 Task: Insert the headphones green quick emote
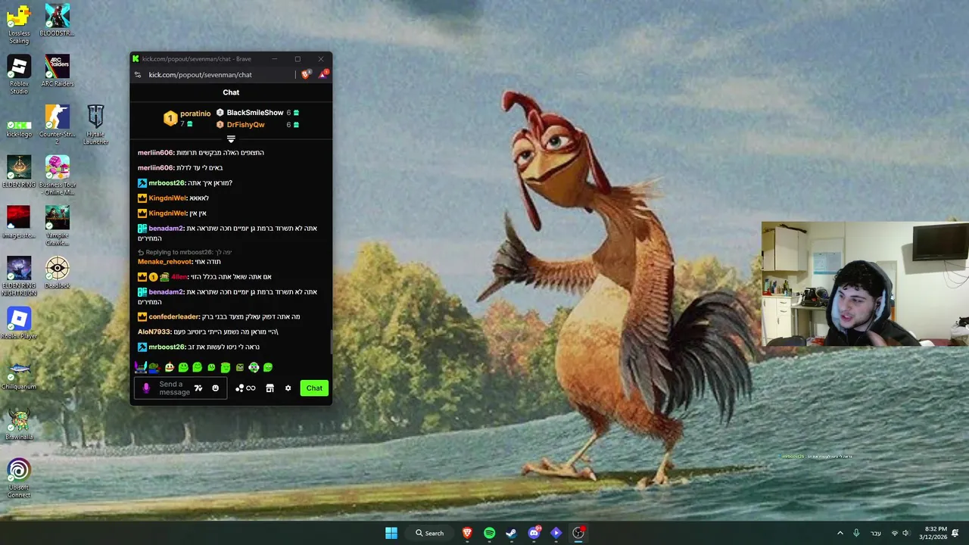[x=254, y=367]
